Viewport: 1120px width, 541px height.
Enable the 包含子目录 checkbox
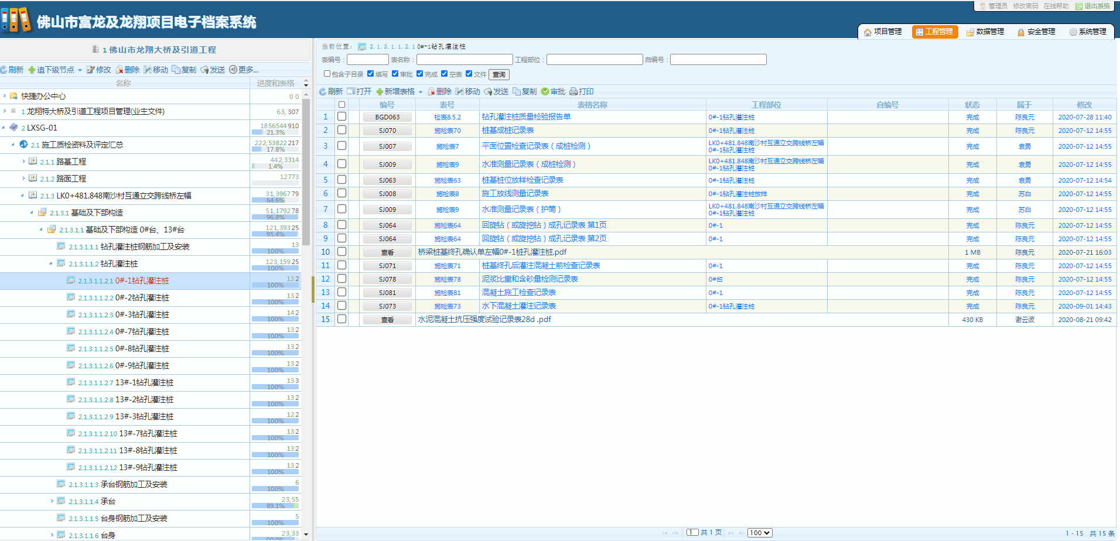327,74
